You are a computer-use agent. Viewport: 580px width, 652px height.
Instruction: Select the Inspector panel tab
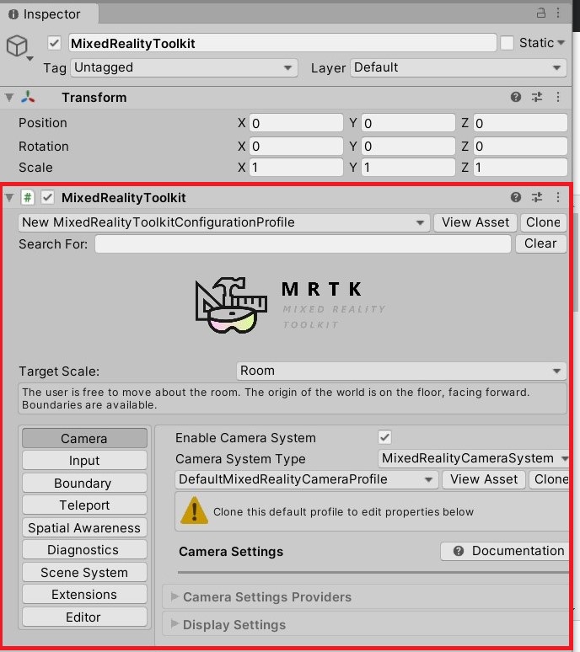tap(49, 13)
